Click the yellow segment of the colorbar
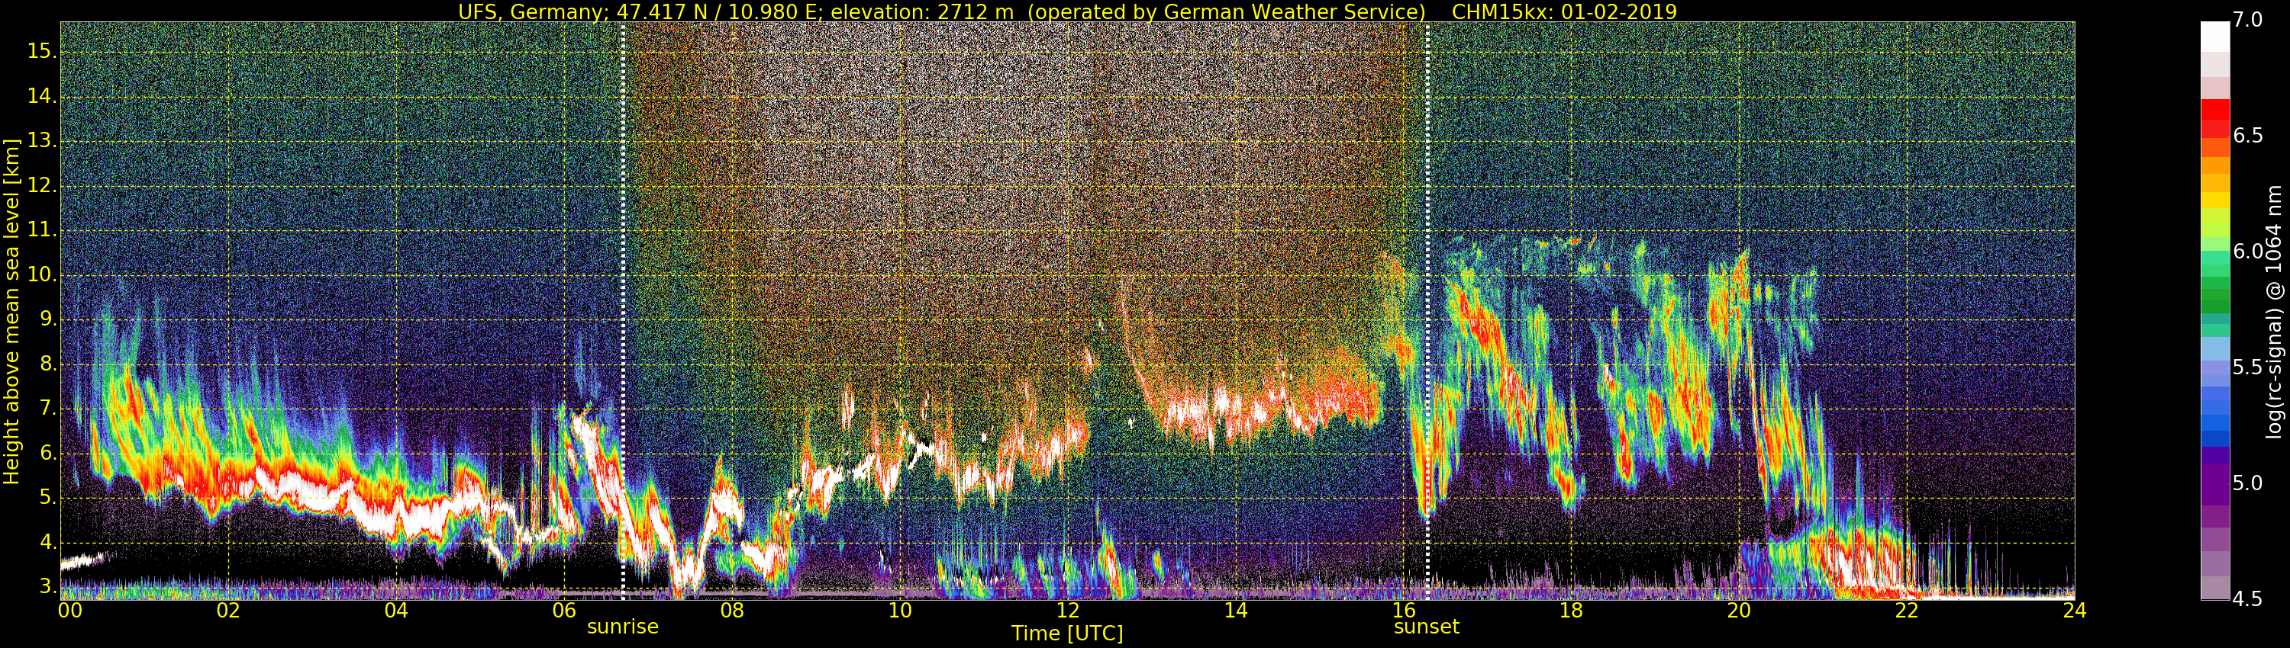The image size is (2290, 648). tap(2215, 200)
